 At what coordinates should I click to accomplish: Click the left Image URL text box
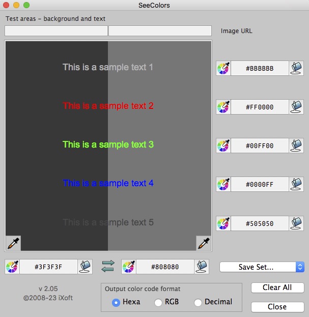click(x=56, y=31)
